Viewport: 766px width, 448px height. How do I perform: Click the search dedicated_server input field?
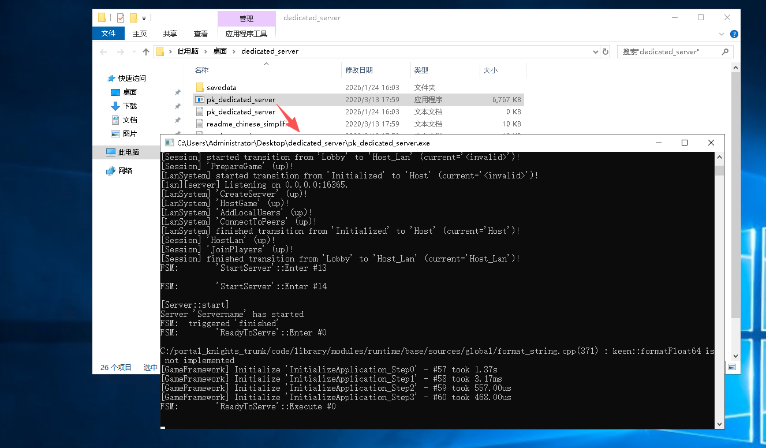point(668,51)
